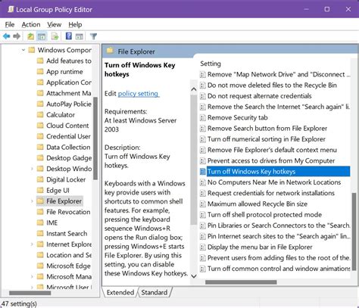The image size is (359, 308).
Task: Switch to the Extended tab
Action: click(120, 292)
